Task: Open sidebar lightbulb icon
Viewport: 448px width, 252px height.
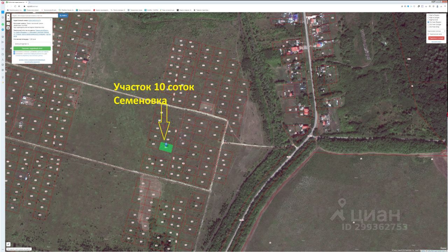Action: click(x=3, y=77)
